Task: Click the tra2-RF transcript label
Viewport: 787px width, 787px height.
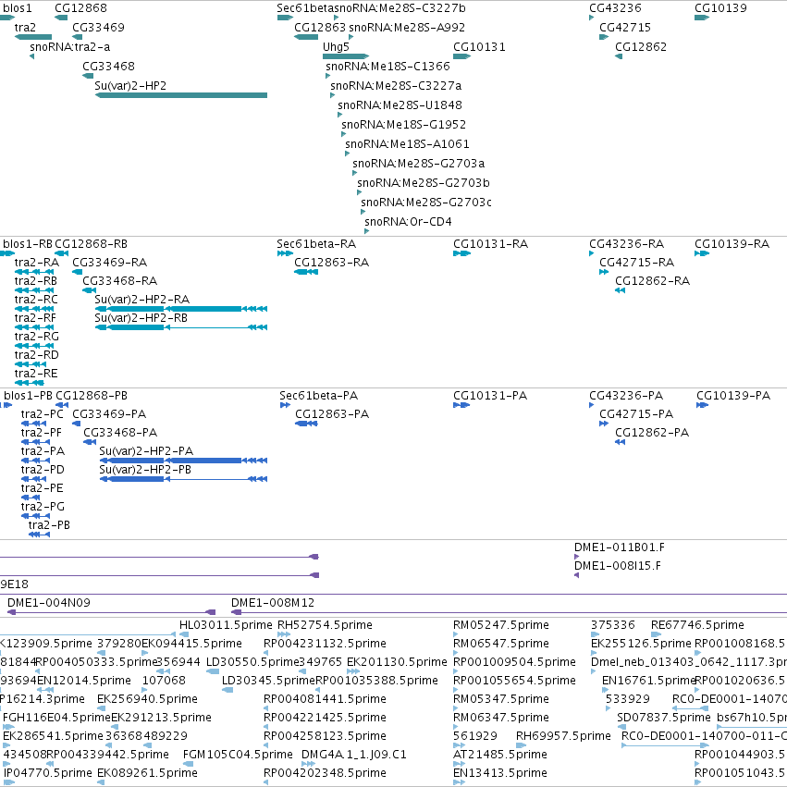Action: coord(36,318)
